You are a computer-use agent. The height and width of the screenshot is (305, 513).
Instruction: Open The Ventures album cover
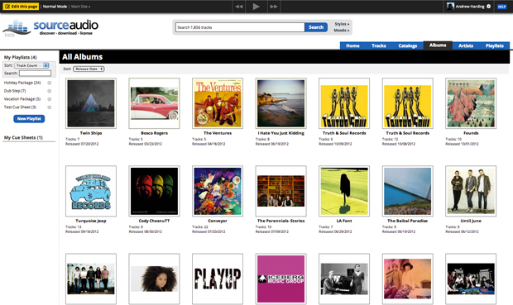(218, 103)
